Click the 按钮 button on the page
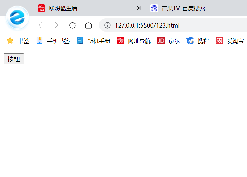Image resolution: width=247 pixels, height=177 pixels. point(14,59)
